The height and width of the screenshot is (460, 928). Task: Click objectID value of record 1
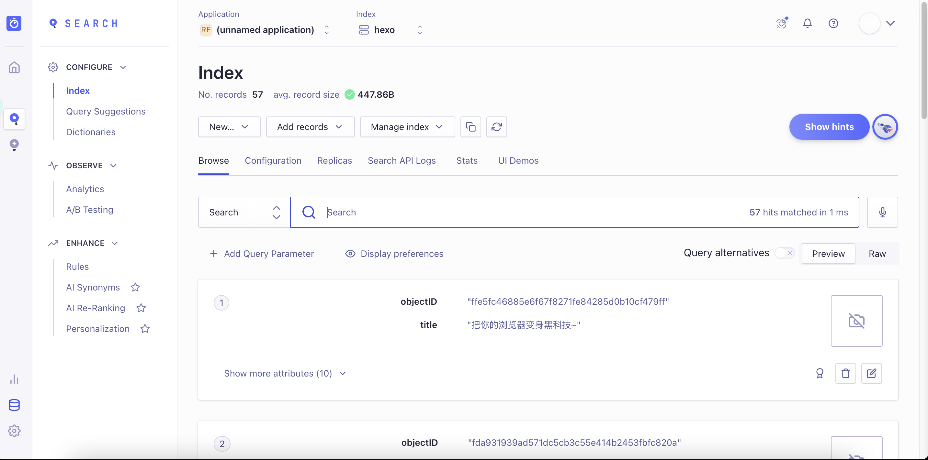click(568, 301)
